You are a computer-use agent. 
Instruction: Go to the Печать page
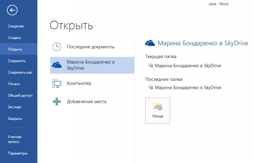14,84
